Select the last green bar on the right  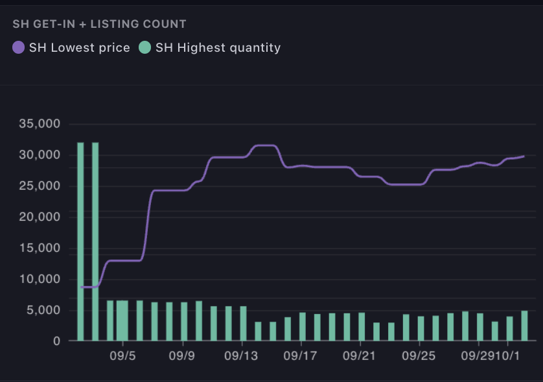(x=524, y=326)
